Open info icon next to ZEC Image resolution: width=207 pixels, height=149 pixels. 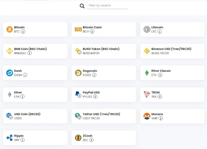tap(91, 140)
